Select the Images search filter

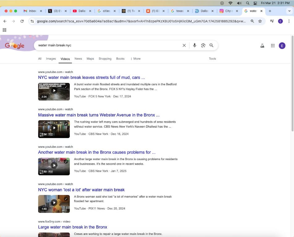51,59
